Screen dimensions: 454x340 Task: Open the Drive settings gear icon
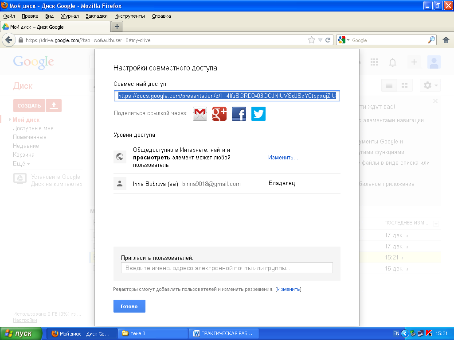pos(430,85)
